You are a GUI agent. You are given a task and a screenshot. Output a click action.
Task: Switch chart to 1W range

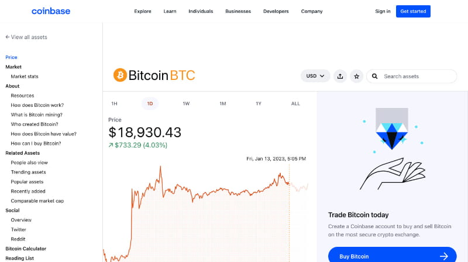(186, 103)
